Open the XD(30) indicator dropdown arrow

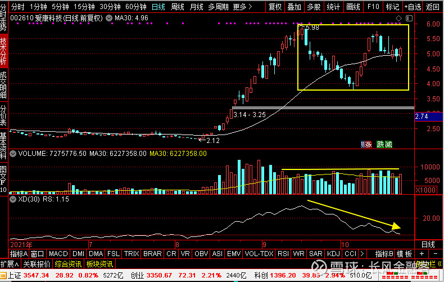point(14,199)
